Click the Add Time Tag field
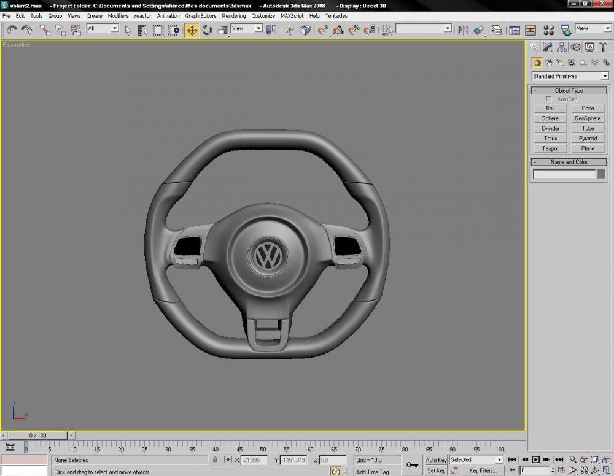 click(377, 472)
